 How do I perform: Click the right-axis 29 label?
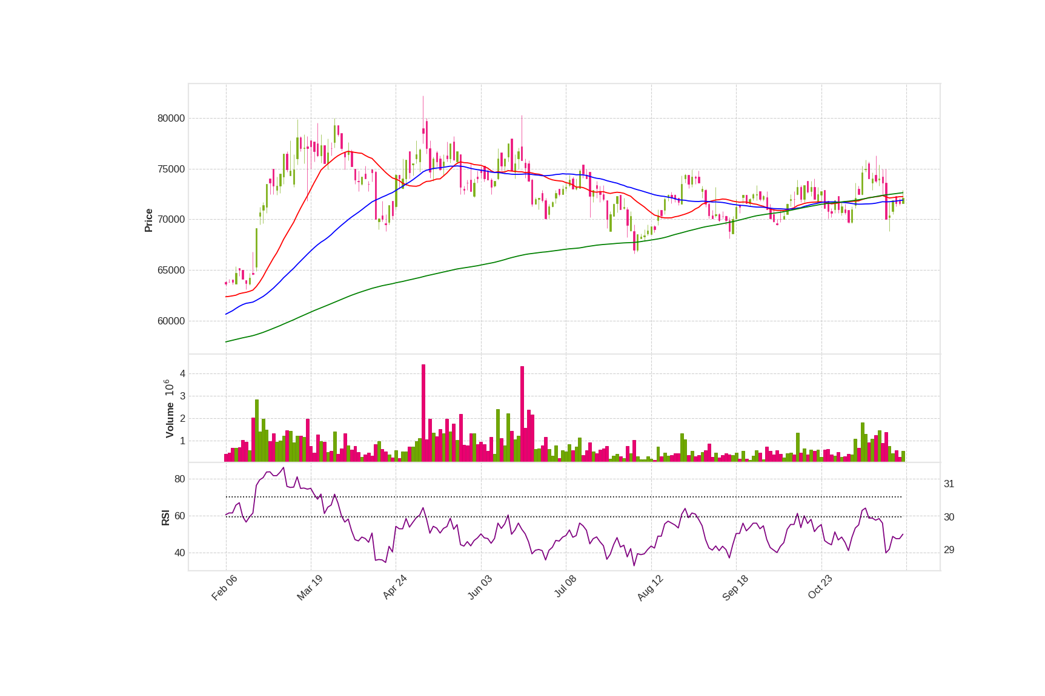click(x=949, y=550)
